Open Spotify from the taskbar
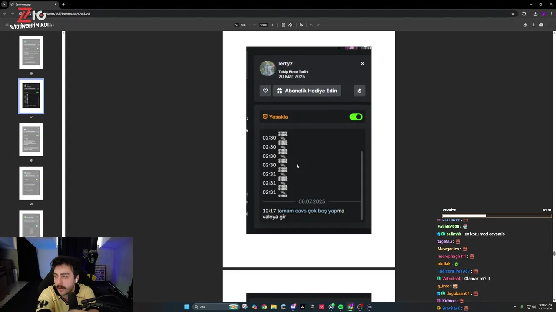Screen dimensions: 556x312 pos(341,307)
